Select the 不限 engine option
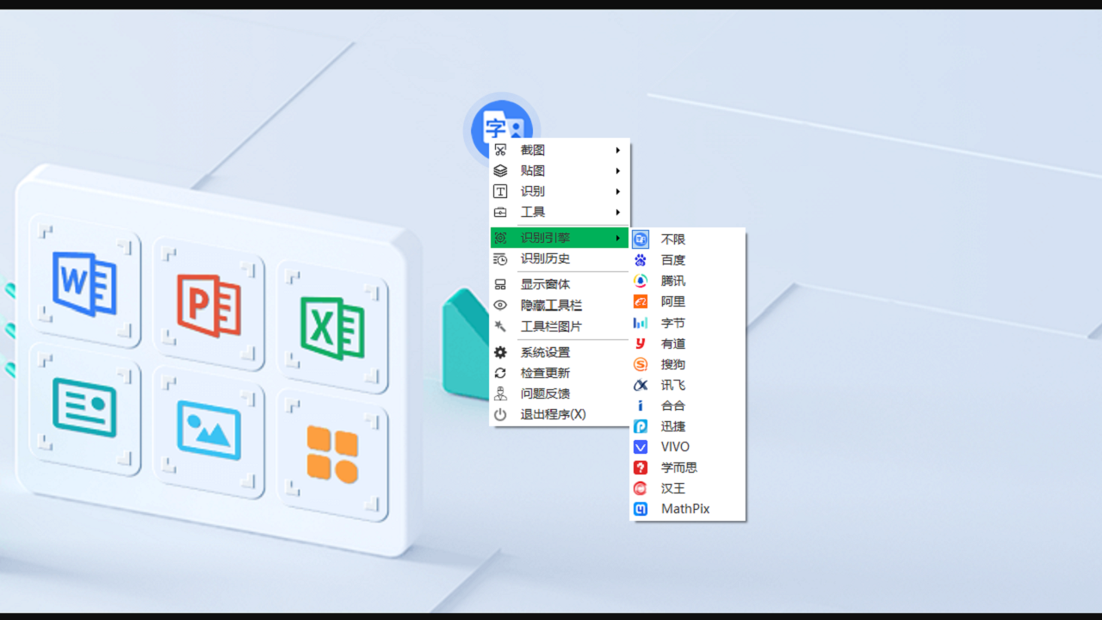Viewport: 1102px width, 620px height. coord(672,239)
